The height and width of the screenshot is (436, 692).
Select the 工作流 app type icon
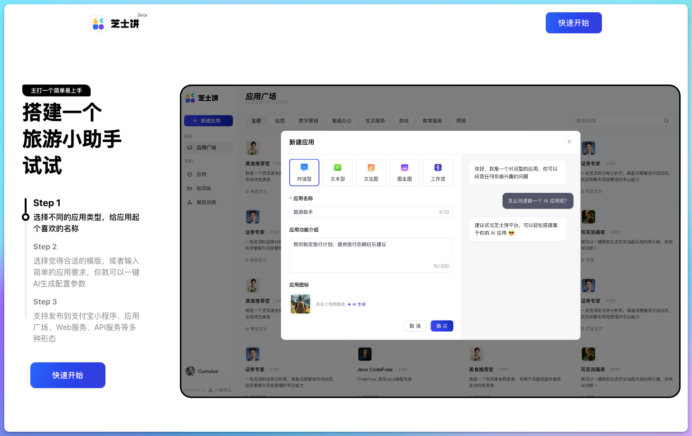[438, 168]
